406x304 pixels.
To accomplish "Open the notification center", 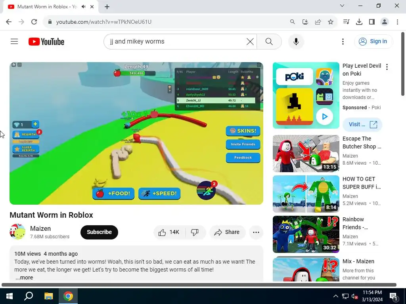I will (394, 296).
